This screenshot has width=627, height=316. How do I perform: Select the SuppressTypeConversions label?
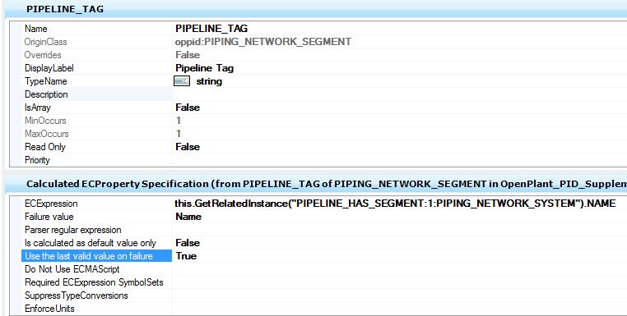(76, 295)
